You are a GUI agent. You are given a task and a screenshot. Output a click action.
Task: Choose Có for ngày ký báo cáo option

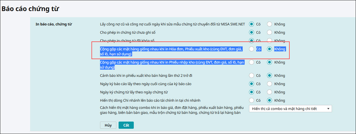point(252,84)
